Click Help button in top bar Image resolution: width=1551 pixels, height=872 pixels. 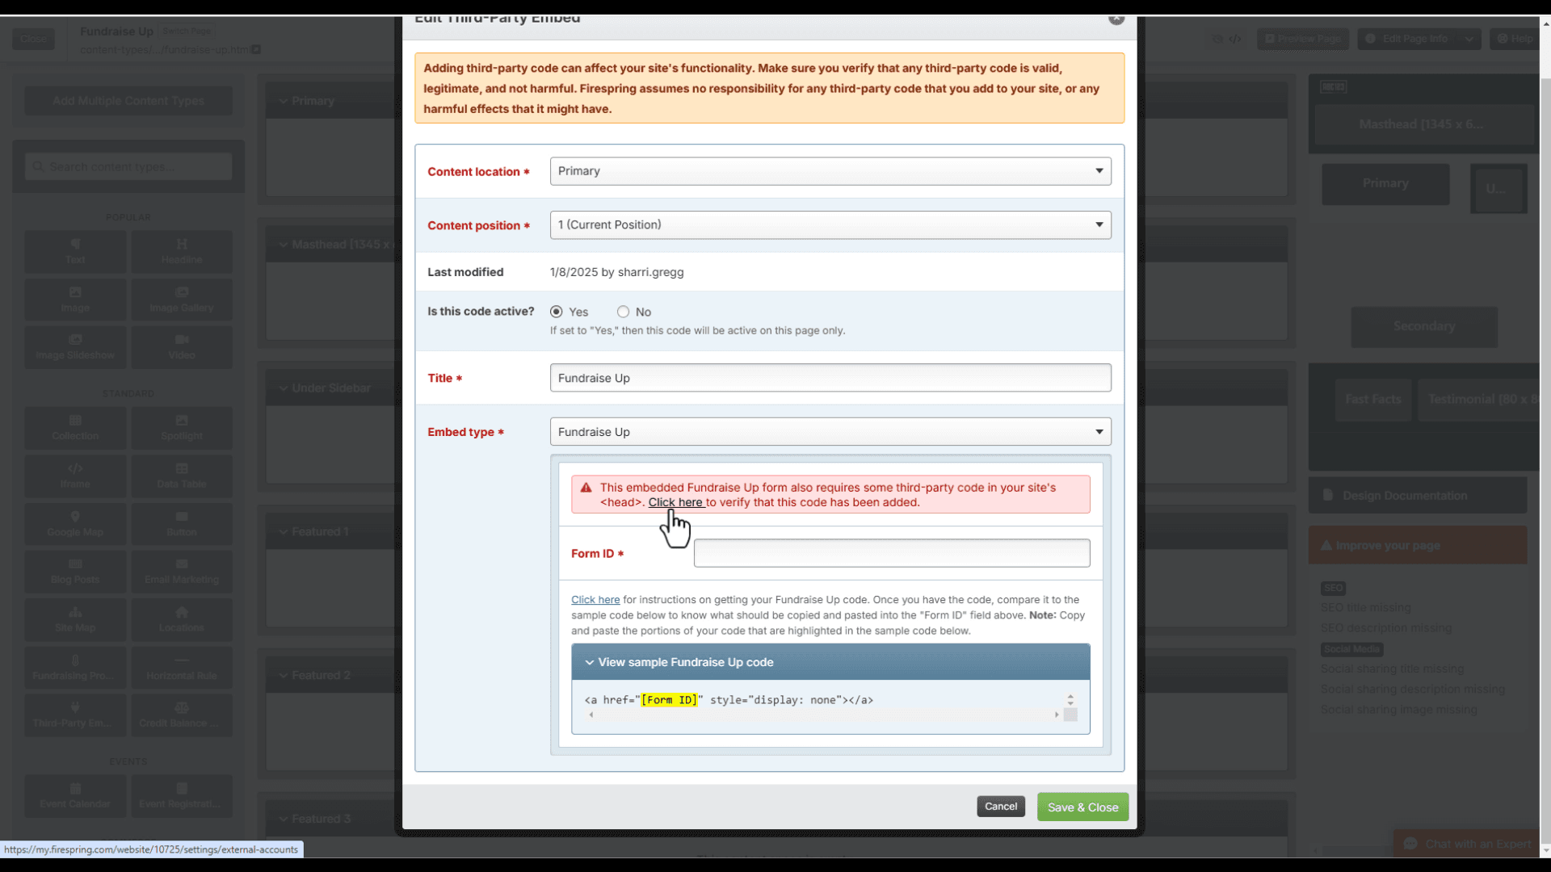coord(1515,39)
